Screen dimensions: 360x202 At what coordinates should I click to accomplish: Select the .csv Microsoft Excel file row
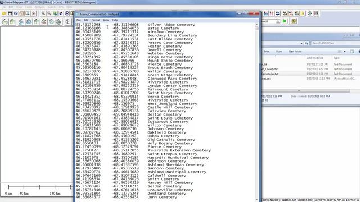click(310, 79)
